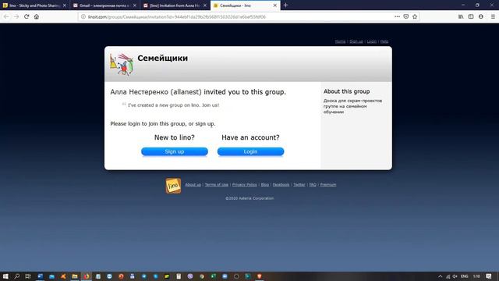
Task: Click the Firefox icon in the taskbar
Action: coord(87,276)
